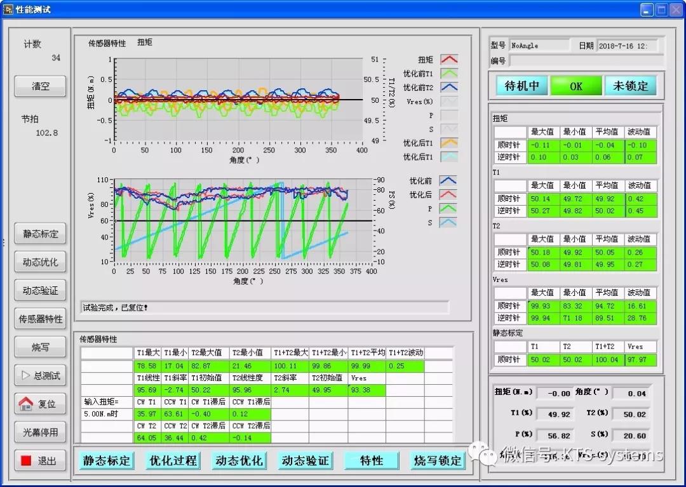Toggle the 未锁定 lock status indicator
This screenshot has width=686, height=487.
(630, 86)
